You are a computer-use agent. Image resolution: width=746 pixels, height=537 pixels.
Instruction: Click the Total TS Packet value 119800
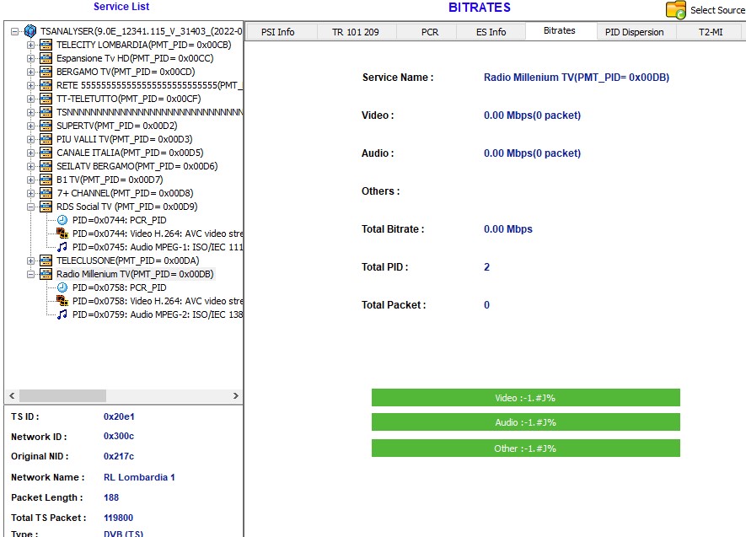click(x=119, y=518)
